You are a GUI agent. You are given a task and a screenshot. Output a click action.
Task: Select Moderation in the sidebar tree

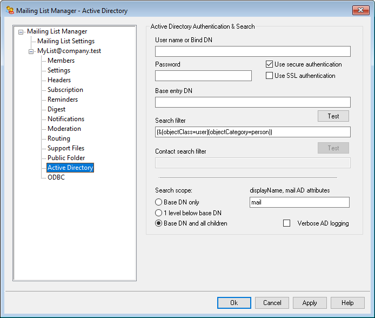(64, 129)
